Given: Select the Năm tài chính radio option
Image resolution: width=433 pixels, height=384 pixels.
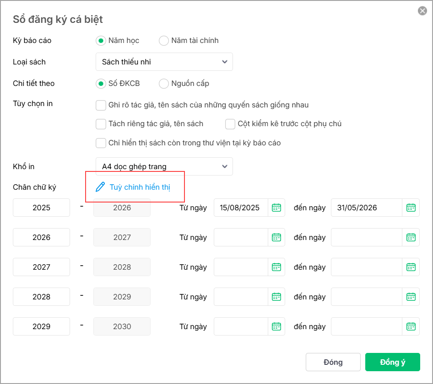Looking at the screenshot, I should coord(164,41).
